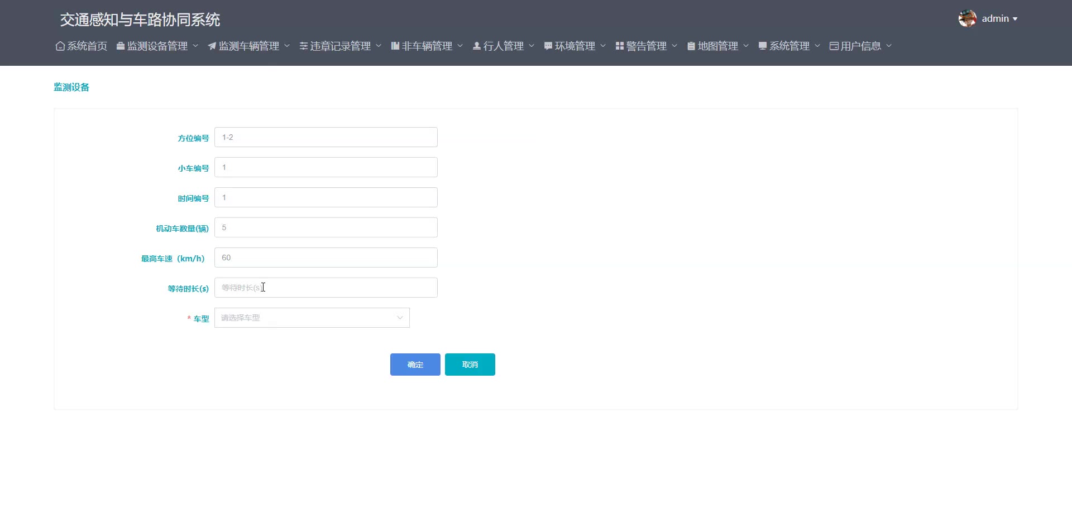Click the monitor icon for 系统管理

point(763,46)
